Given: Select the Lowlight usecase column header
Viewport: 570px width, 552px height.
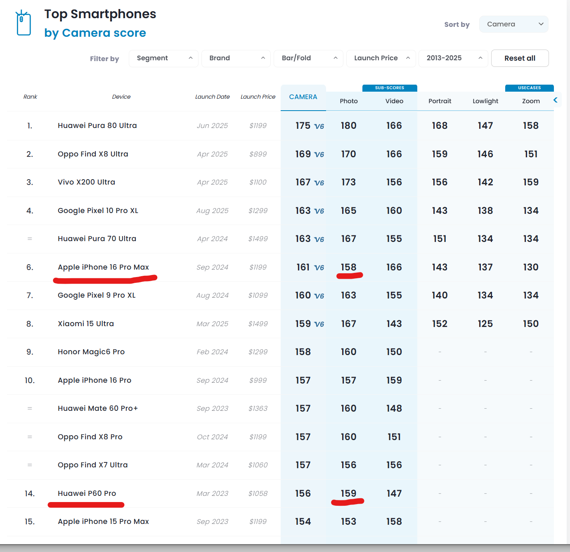Looking at the screenshot, I should point(485,101).
